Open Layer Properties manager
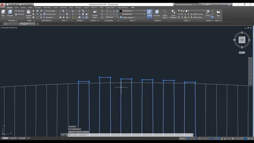 pos(173,14)
